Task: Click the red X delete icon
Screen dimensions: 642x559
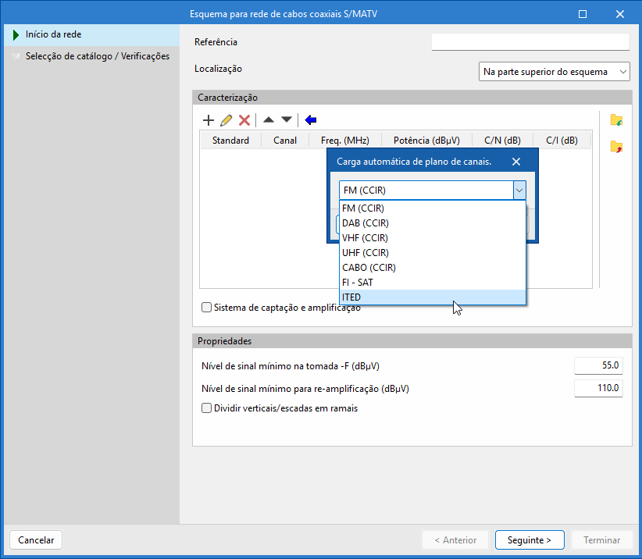Action: [x=244, y=120]
